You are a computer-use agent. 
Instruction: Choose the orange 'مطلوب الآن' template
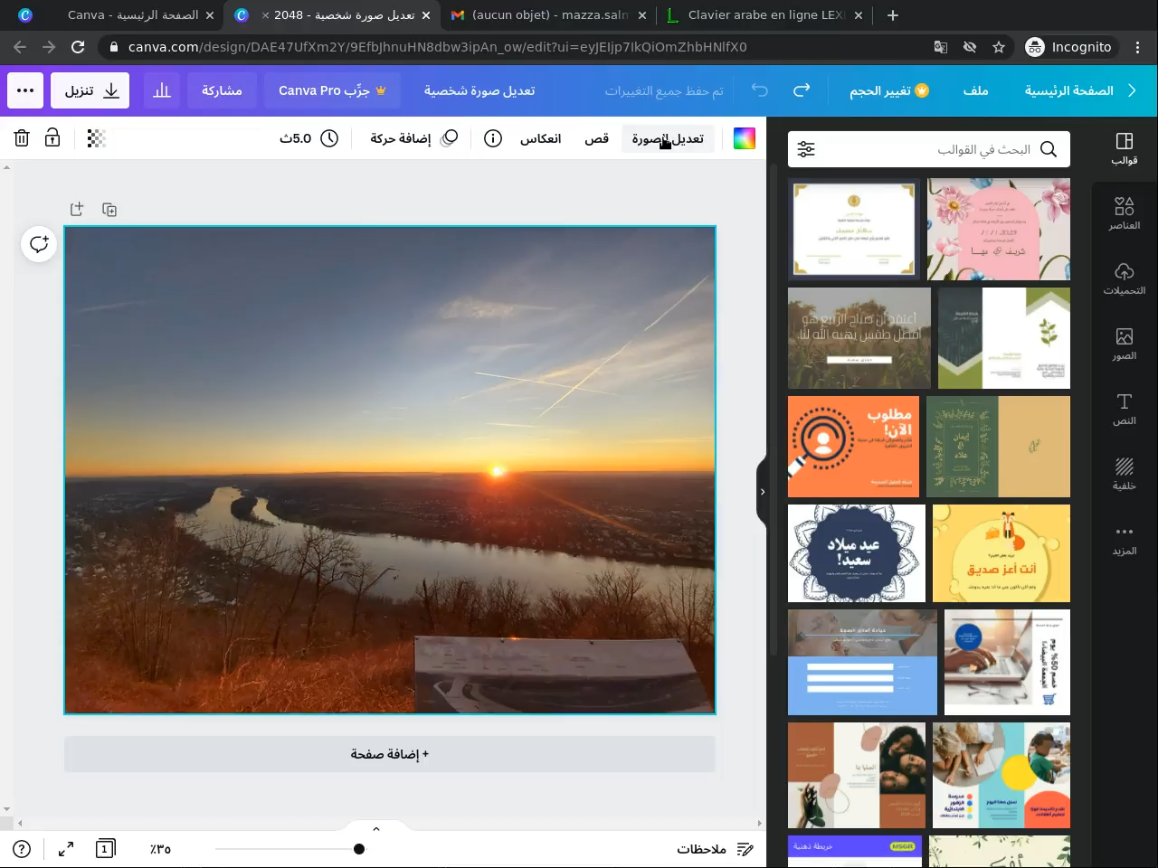pos(853,447)
